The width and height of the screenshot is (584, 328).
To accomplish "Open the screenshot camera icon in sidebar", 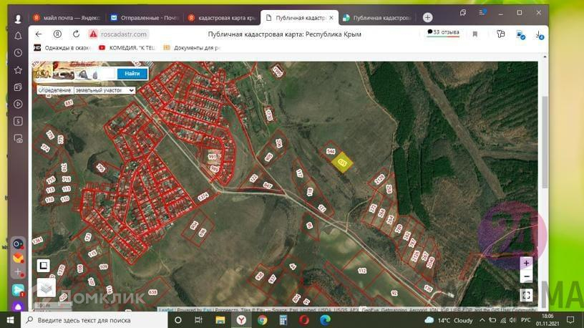I will click(18, 139).
